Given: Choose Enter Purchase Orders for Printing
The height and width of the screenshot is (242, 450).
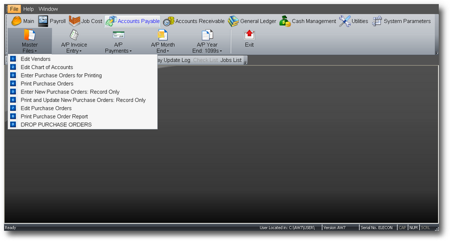Looking at the screenshot, I should pos(82,76).
